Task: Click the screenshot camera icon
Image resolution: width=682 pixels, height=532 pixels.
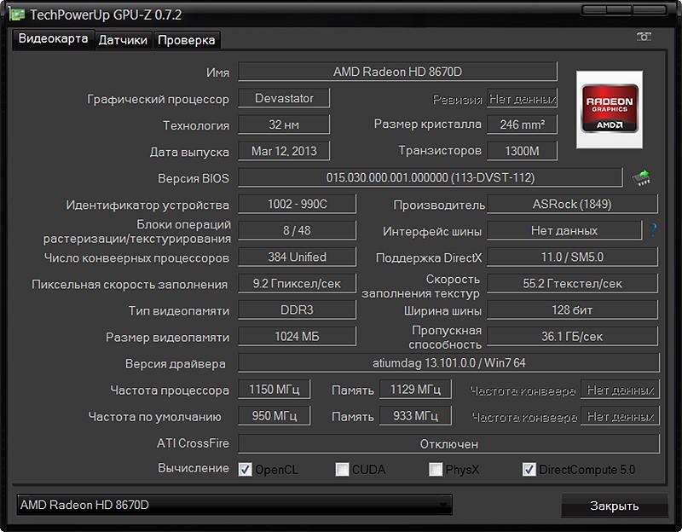Action: point(644,37)
